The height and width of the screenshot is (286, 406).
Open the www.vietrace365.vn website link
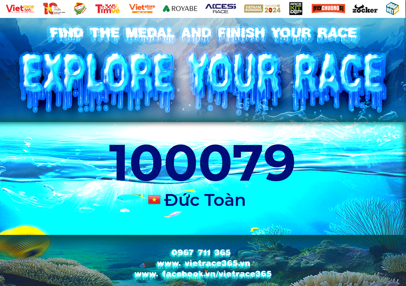pos(203,263)
